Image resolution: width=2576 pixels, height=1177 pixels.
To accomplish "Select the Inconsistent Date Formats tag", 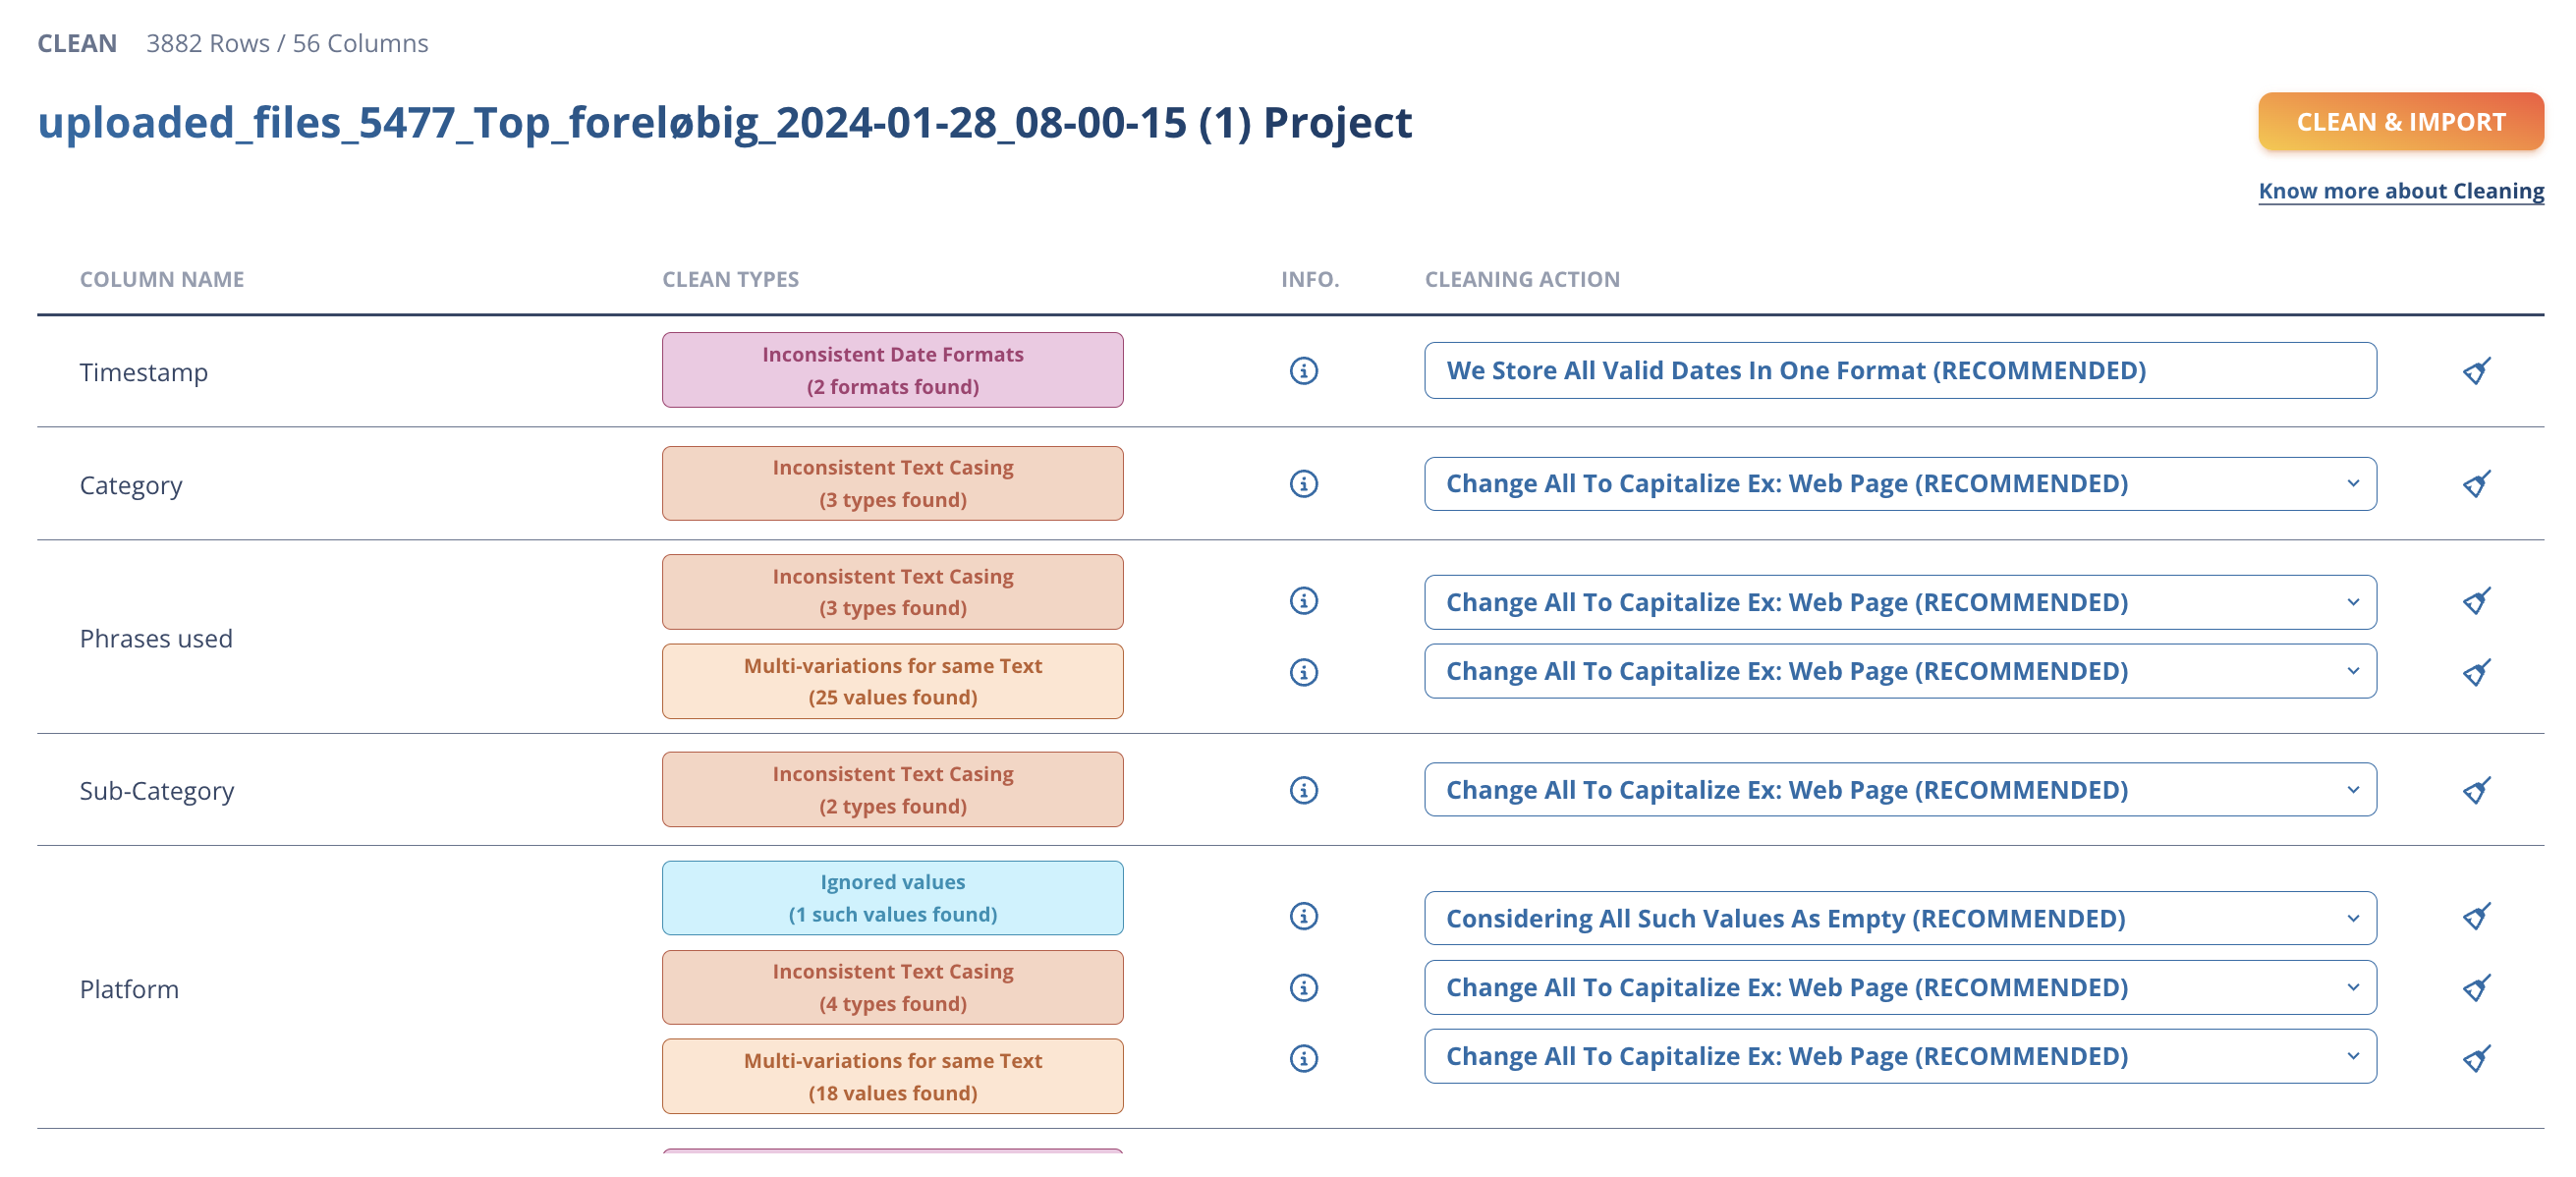I will pos(892,370).
